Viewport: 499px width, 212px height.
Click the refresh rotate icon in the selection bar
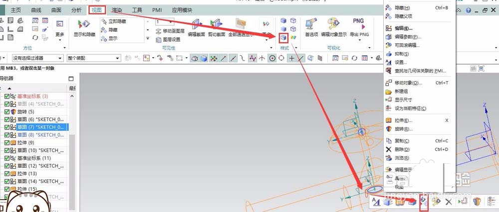pos(354,58)
